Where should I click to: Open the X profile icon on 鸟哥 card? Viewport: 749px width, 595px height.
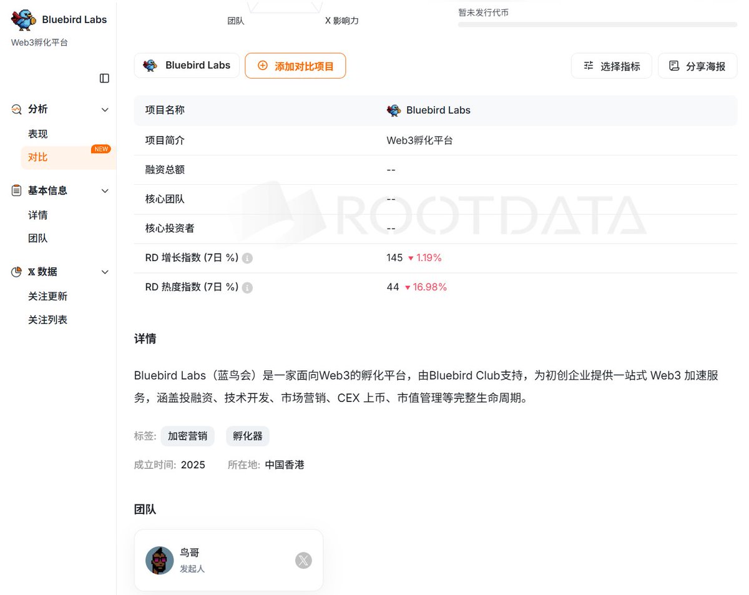coord(303,561)
